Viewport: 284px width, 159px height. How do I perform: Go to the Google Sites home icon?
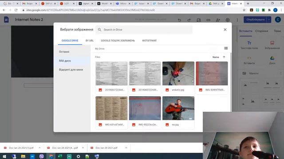[x=6, y=19]
